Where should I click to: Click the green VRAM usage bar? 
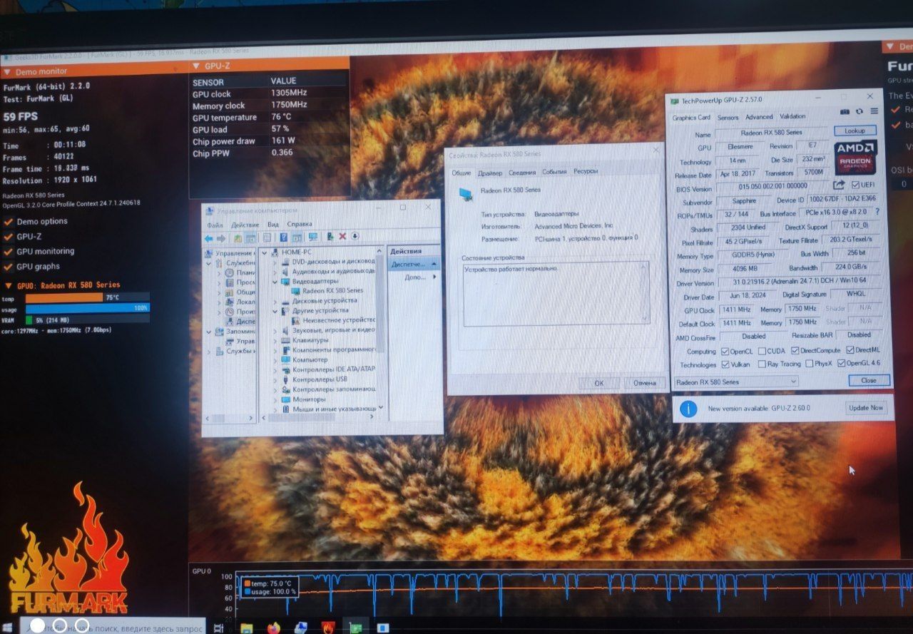click(29, 320)
